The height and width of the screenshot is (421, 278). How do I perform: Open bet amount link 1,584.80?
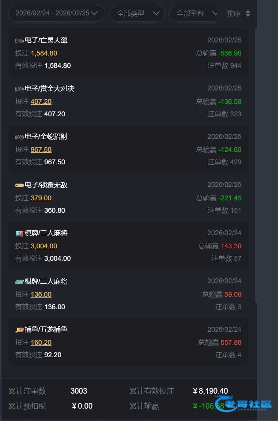click(x=44, y=53)
